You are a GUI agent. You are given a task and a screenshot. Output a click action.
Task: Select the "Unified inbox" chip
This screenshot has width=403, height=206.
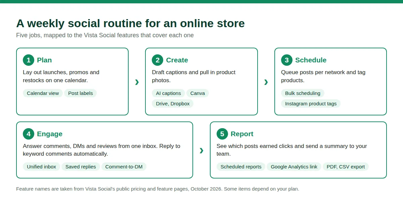tap(41, 167)
